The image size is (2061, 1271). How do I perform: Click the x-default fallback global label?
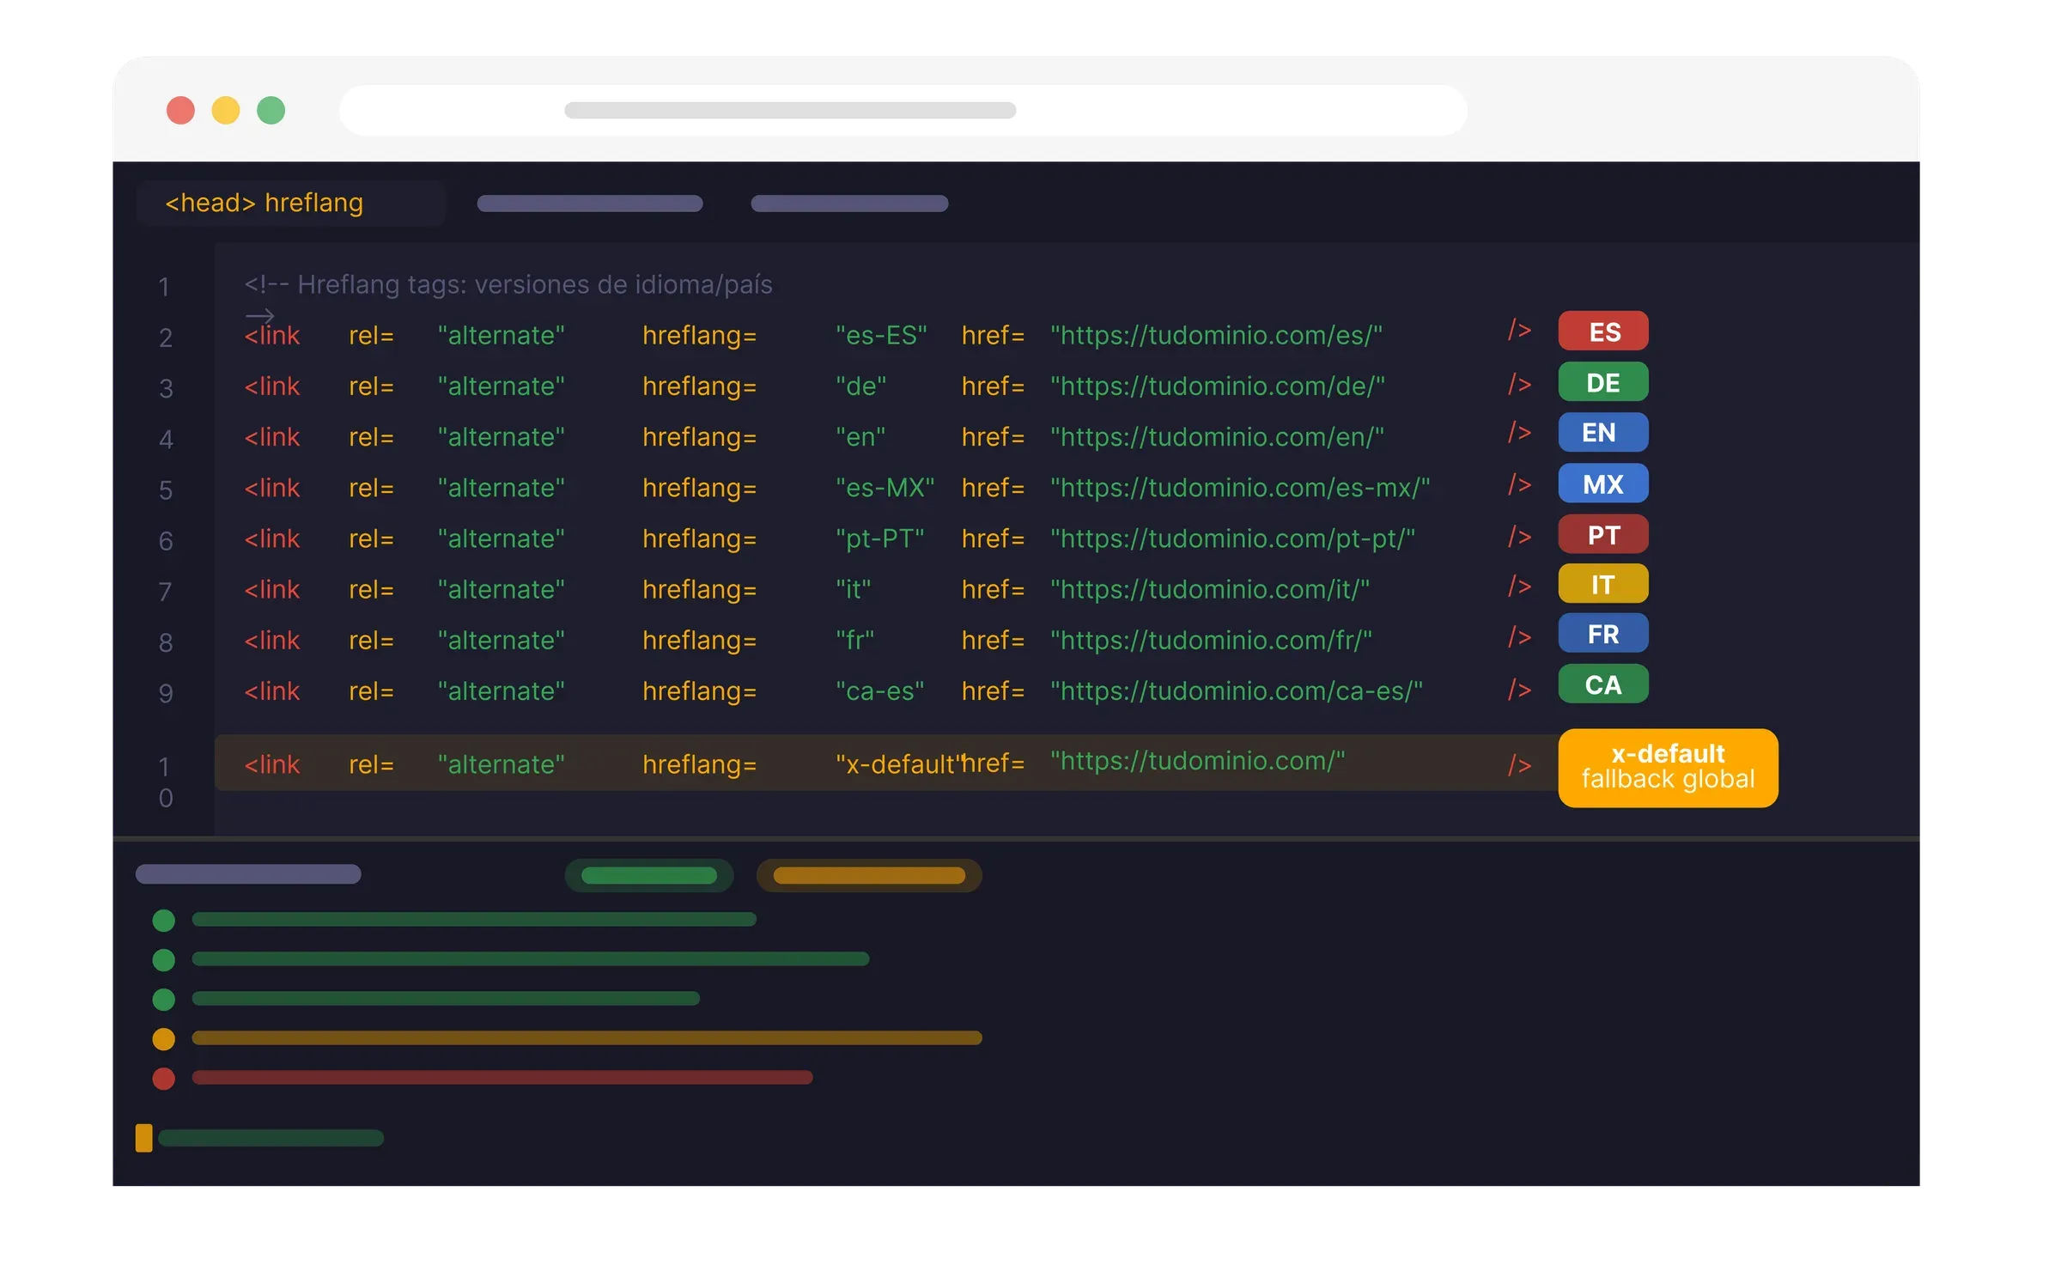pyautogui.click(x=1668, y=768)
